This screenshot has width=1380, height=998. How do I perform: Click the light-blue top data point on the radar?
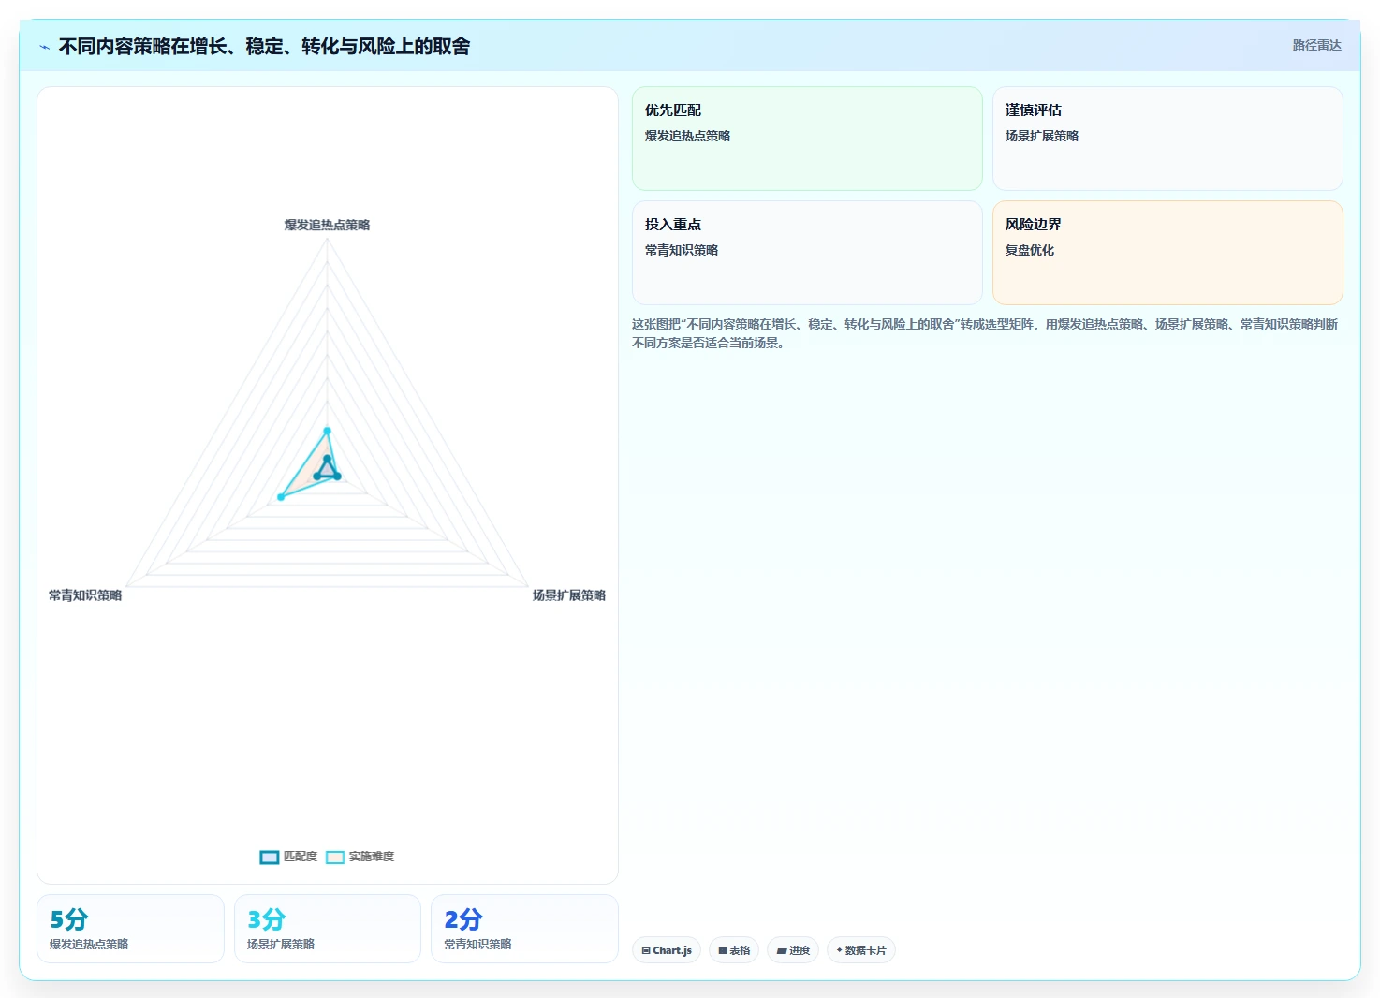pyautogui.click(x=327, y=431)
